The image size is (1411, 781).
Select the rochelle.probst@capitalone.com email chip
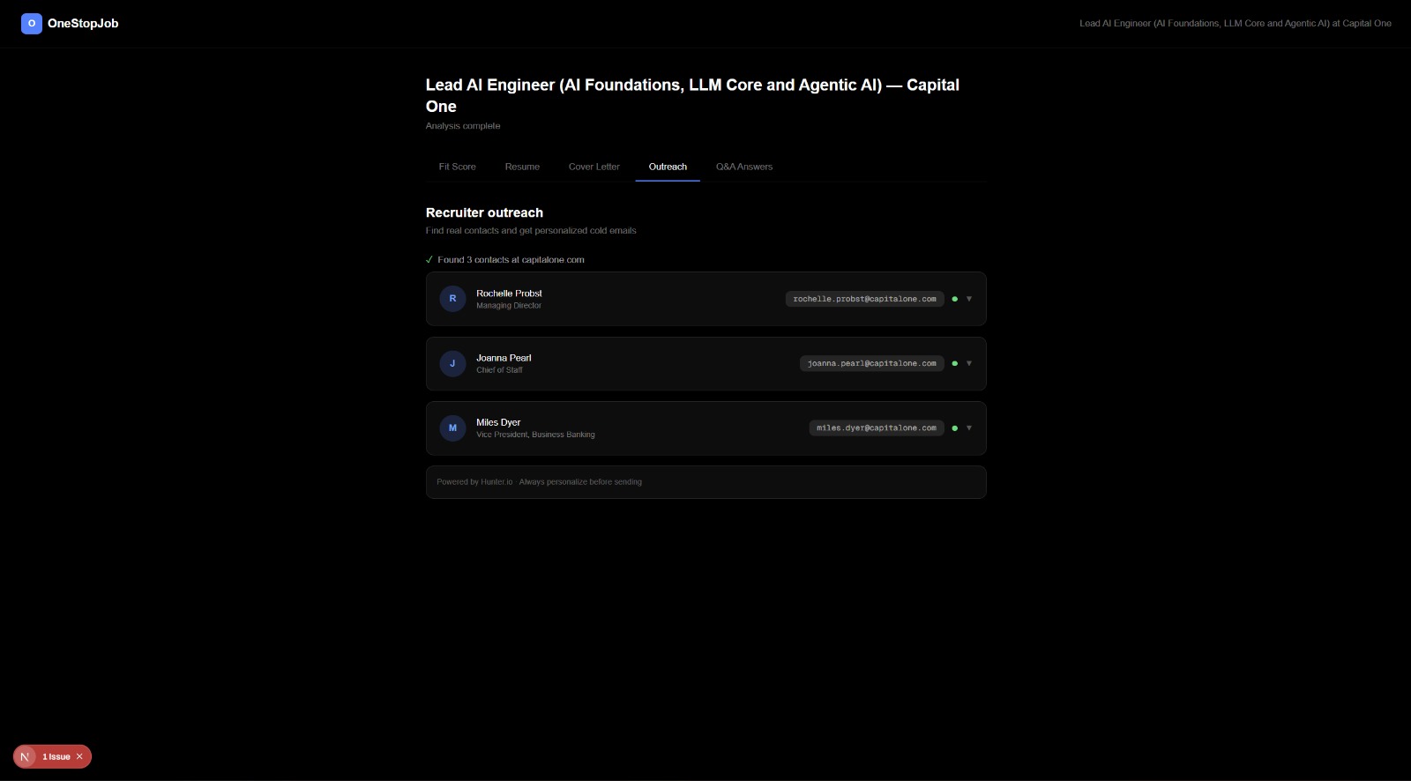(x=864, y=299)
